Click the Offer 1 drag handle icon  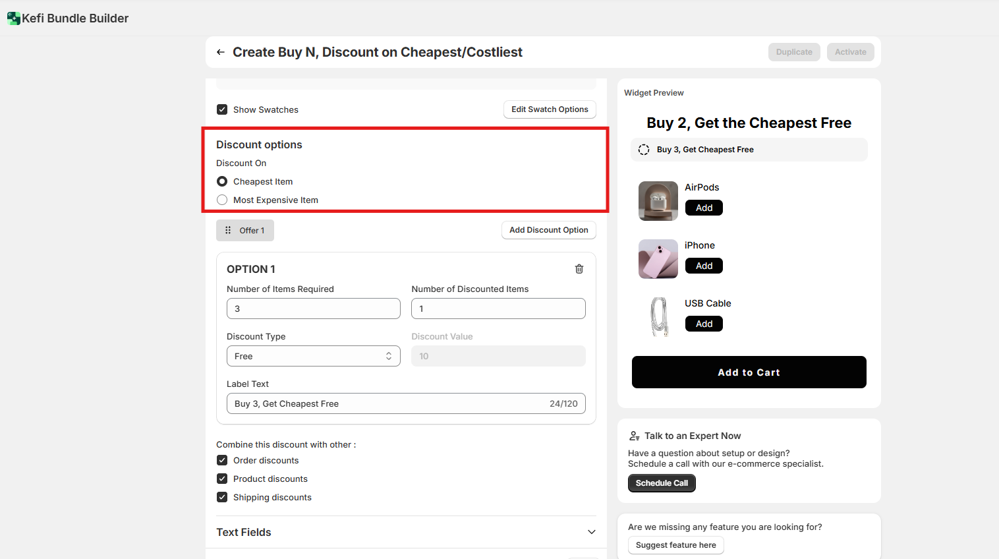click(228, 231)
